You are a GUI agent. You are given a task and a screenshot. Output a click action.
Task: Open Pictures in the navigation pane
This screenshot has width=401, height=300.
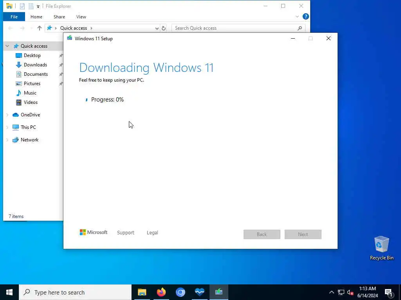(32, 84)
